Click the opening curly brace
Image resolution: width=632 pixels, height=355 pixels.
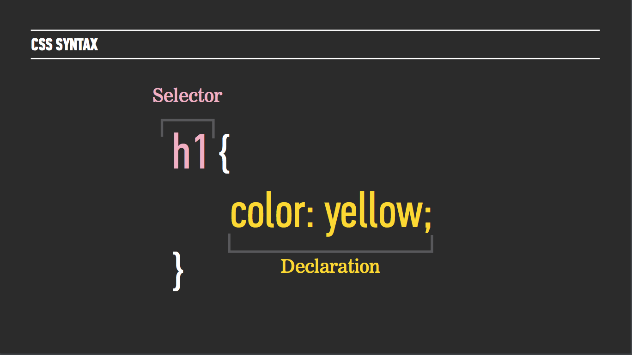(x=224, y=153)
